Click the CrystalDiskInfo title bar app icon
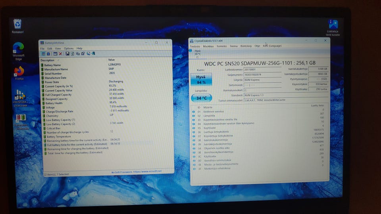The image size is (381, 214). point(191,41)
